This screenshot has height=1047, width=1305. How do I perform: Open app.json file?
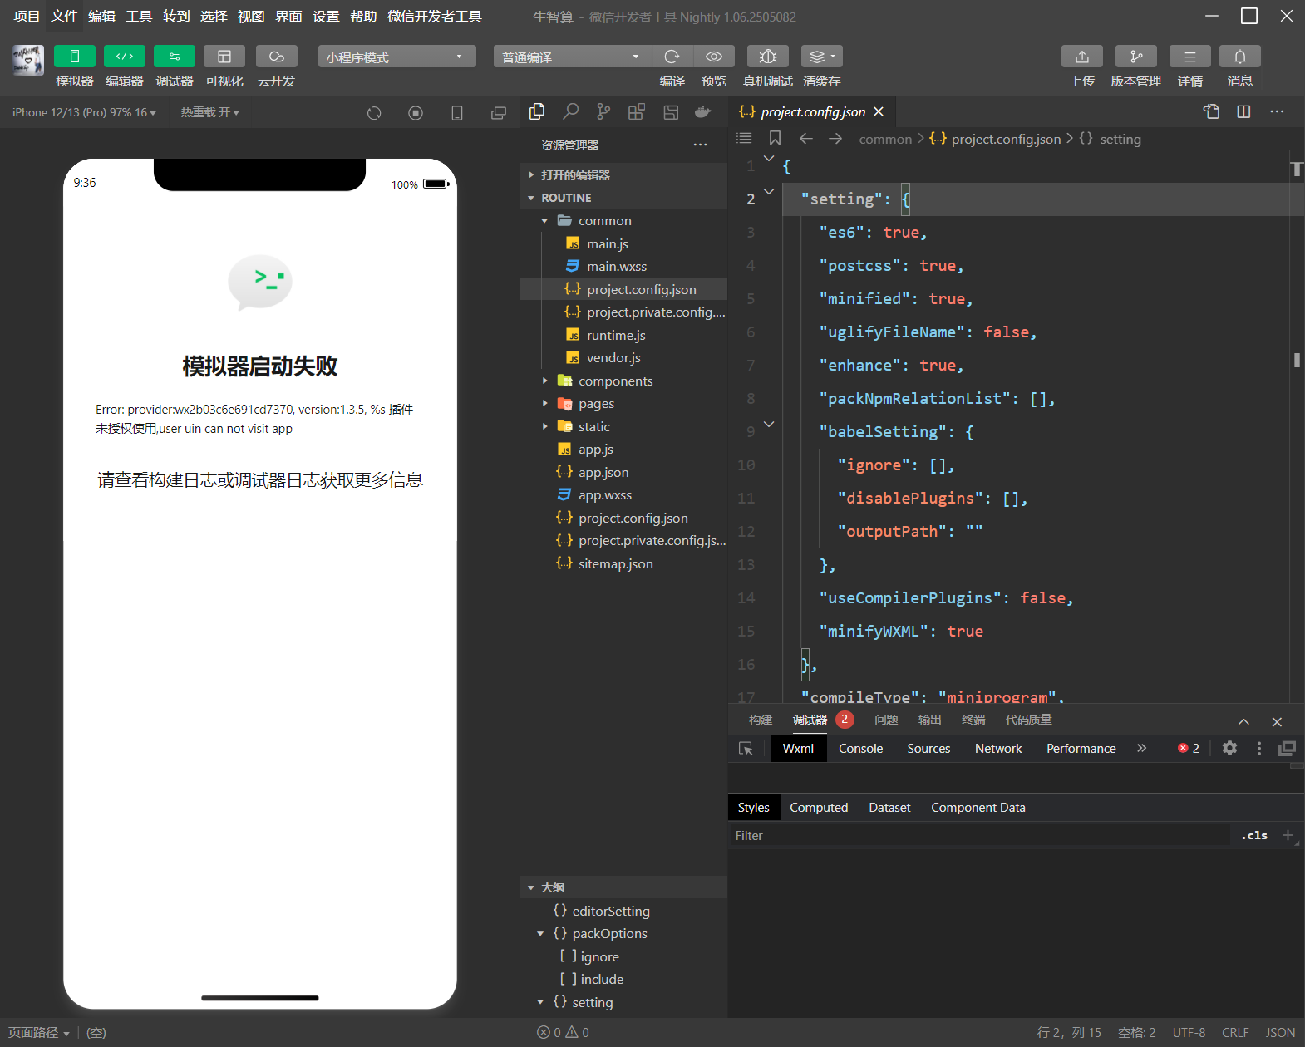pos(623,473)
